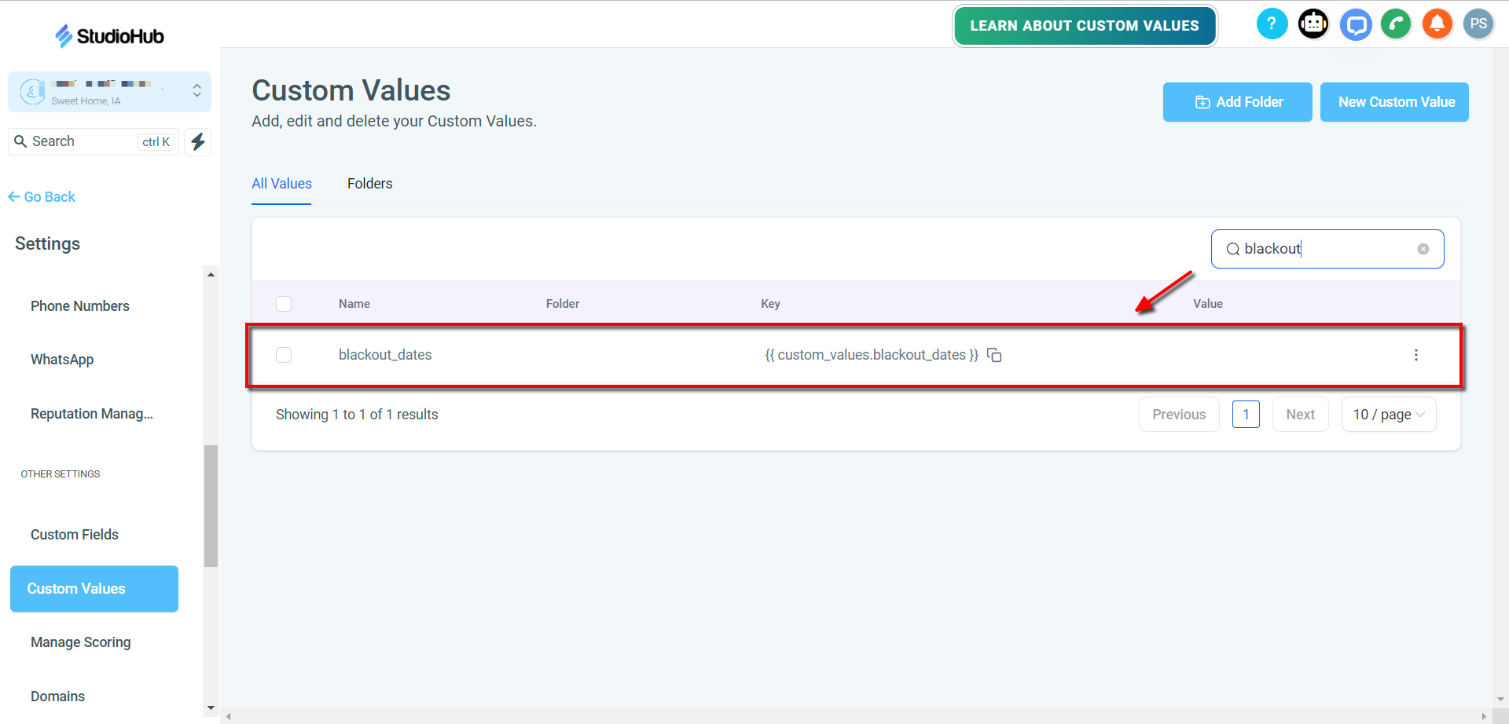Copy the blackout_dates key icon

[x=994, y=355]
